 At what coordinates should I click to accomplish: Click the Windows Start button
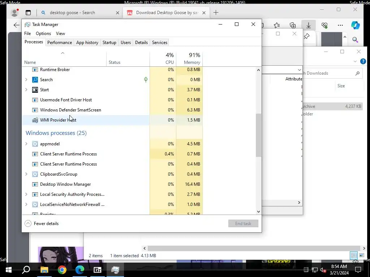click(x=9, y=270)
